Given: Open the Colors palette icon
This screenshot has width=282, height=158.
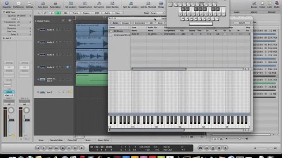Looking at the screenshot, I should [262, 4].
